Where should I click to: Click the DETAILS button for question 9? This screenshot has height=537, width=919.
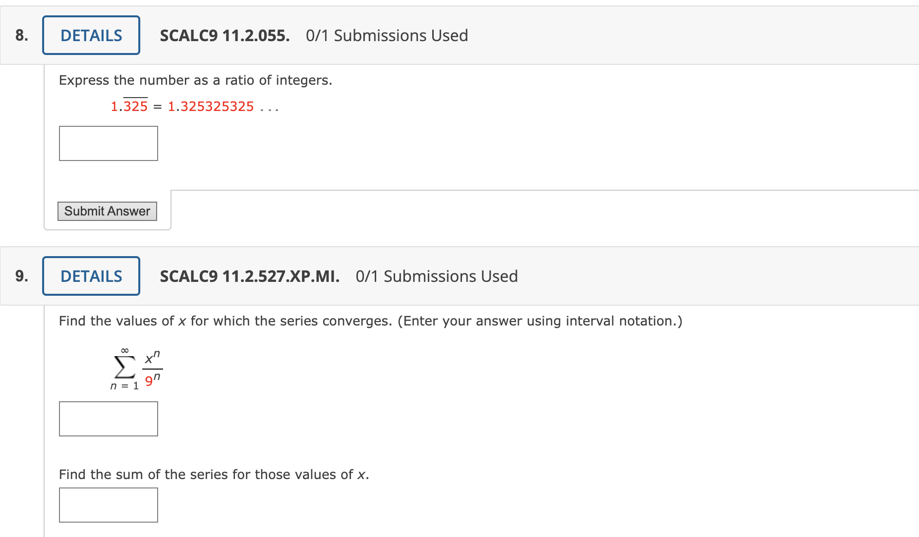point(91,276)
